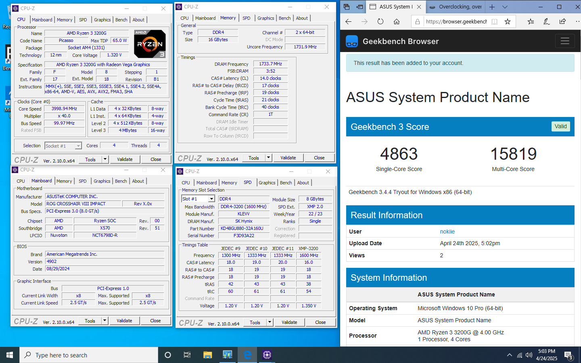Click the Valid badge on Geekbench score
Screen dimensions: 581x363
click(x=560, y=126)
